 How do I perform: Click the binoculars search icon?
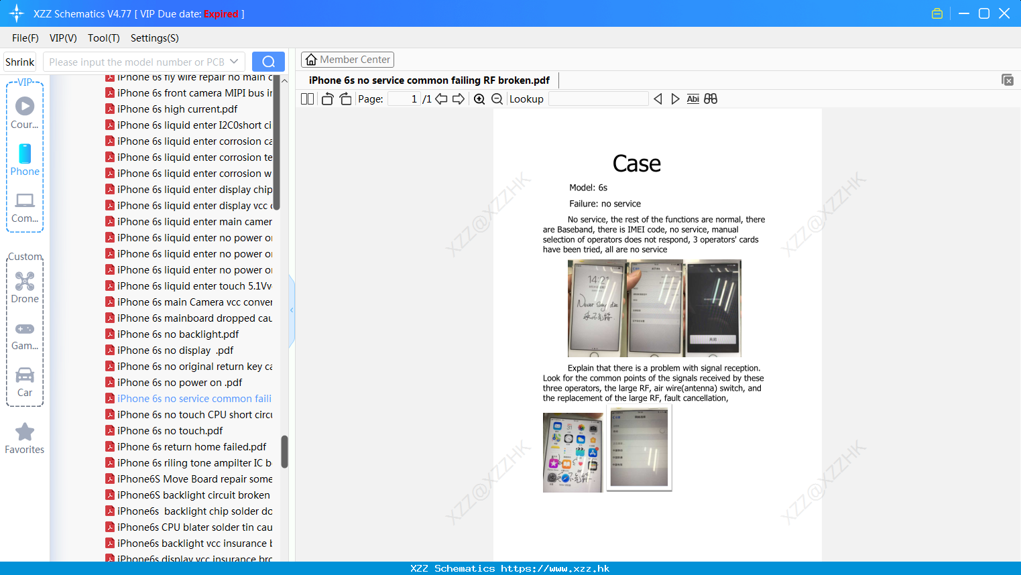tap(711, 99)
